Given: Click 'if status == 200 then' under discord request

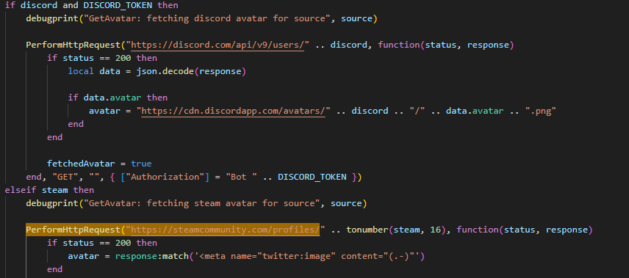Looking at the screenshot, I should [x=102, y=58].
